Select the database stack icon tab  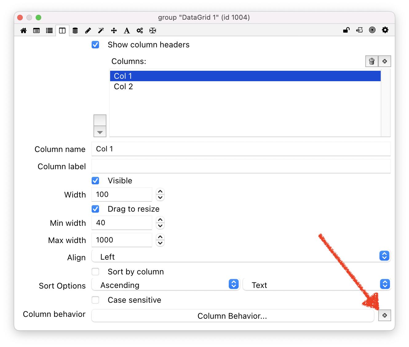coord(75,30)
